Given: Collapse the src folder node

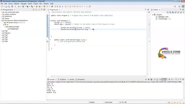Looking at the screenshot, I should click(x=3, y=25).
